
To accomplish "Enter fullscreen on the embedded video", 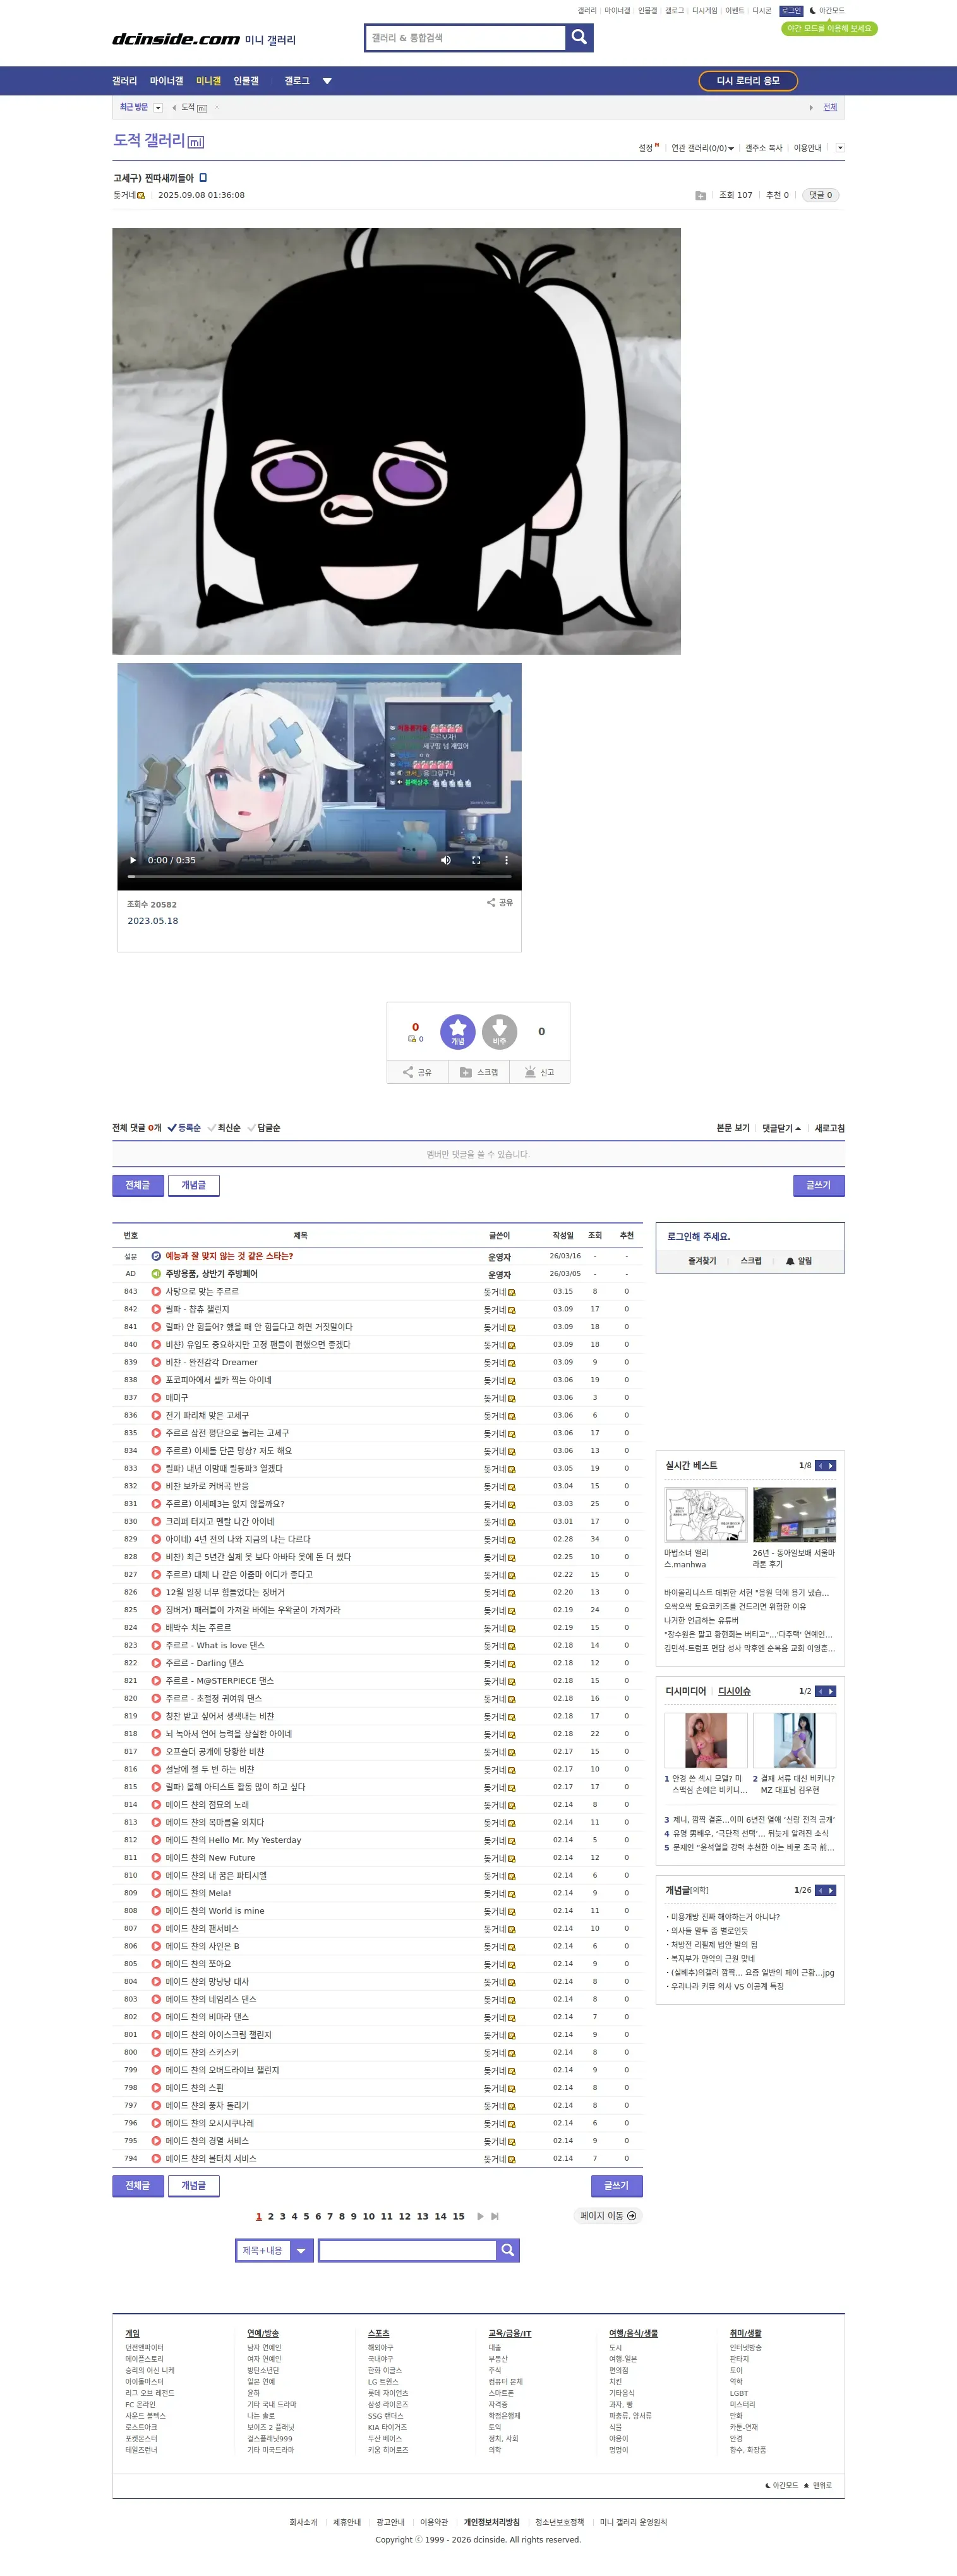I will tap(476, 860).
